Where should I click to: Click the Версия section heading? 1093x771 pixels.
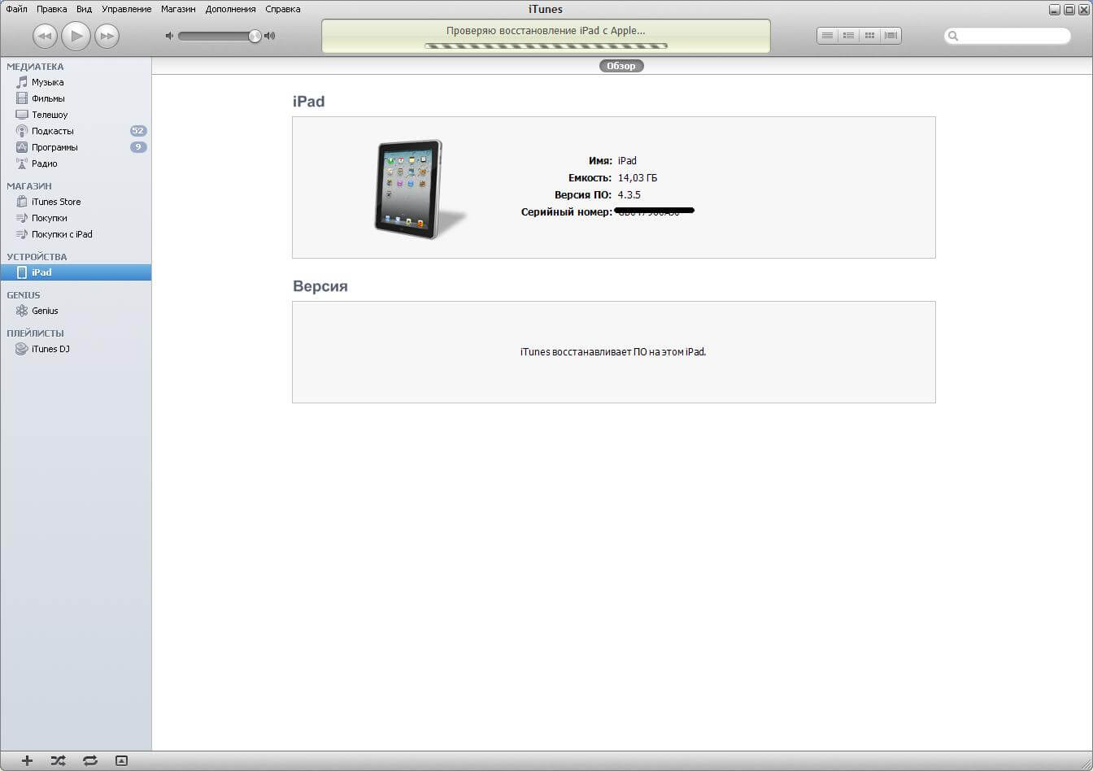click(320, 286)
